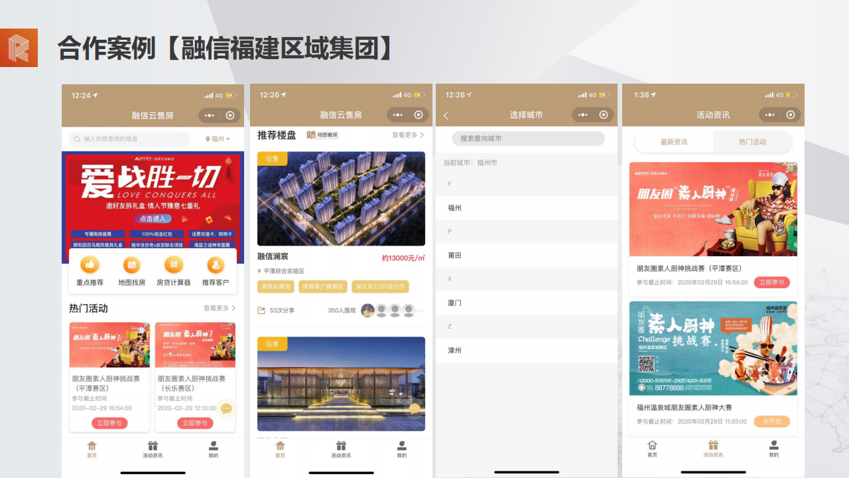Click 推荐客户赚佣金 tag

pyautogui.click(x=323, y=287)
